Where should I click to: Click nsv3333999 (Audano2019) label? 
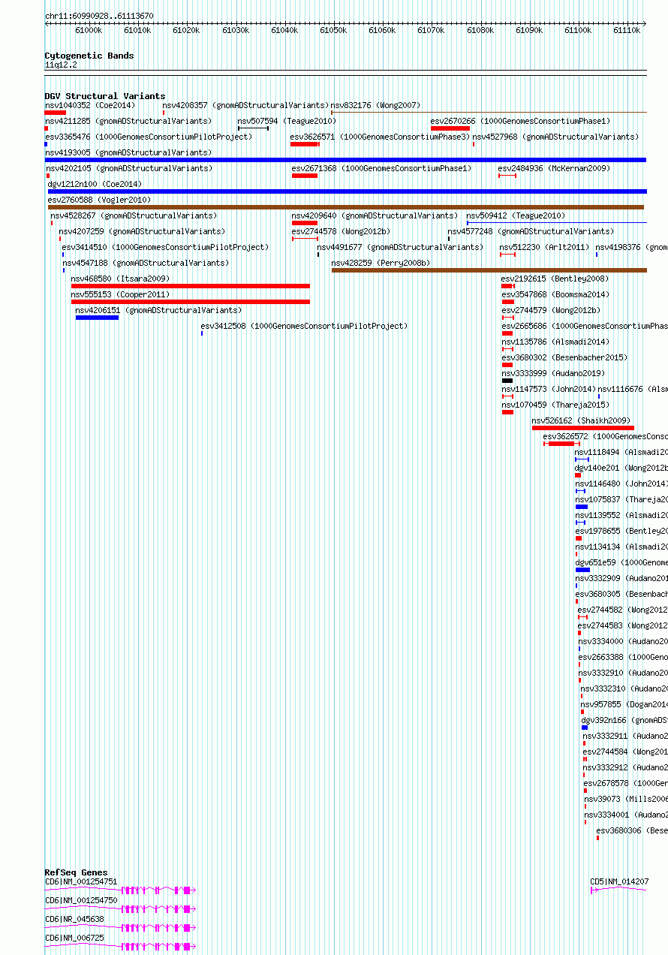pyautogui.click(x=553, y=373)
